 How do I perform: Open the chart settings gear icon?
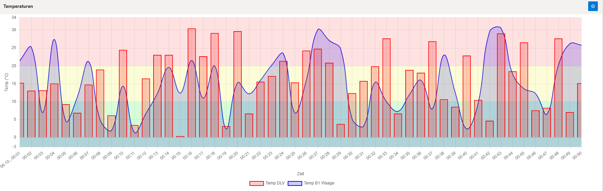pos(593,6)
